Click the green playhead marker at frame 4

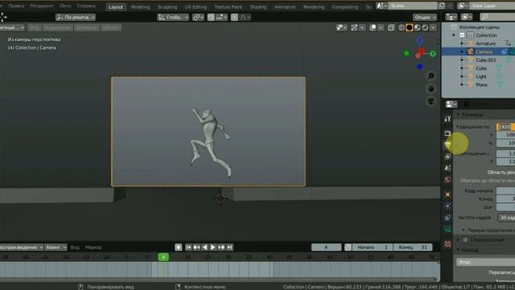coord(163,257)
